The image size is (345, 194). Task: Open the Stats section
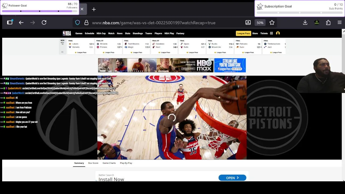pos(127,33)
